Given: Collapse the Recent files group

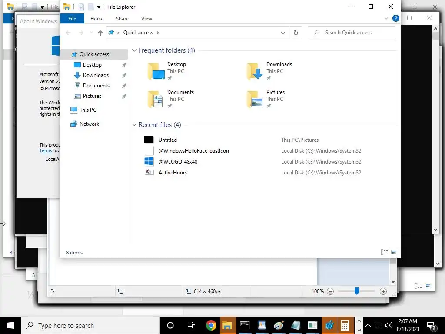Looking at the screenshot, I should (x=134, y=125).
